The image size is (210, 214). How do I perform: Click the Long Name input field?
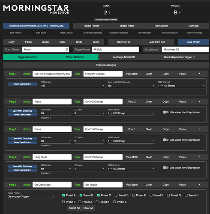[x=185, y=49]
